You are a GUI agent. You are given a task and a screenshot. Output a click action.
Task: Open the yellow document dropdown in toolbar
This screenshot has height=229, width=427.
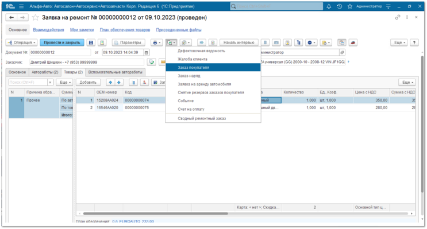pos(326,42)
